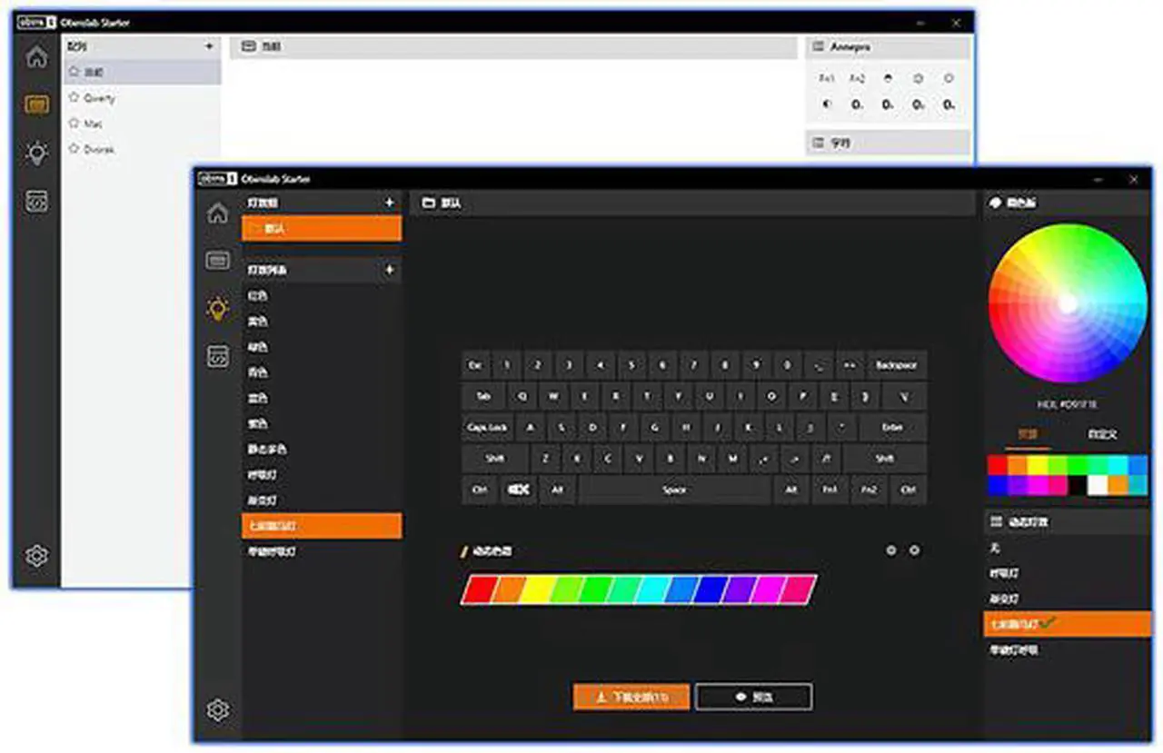1163x753 pixels.
Task: Open Home in the dark window sidebar
Action: (217, 213)
